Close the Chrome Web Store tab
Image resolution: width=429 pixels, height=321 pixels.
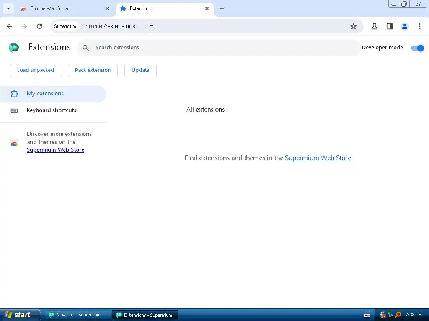coord(107,8)
